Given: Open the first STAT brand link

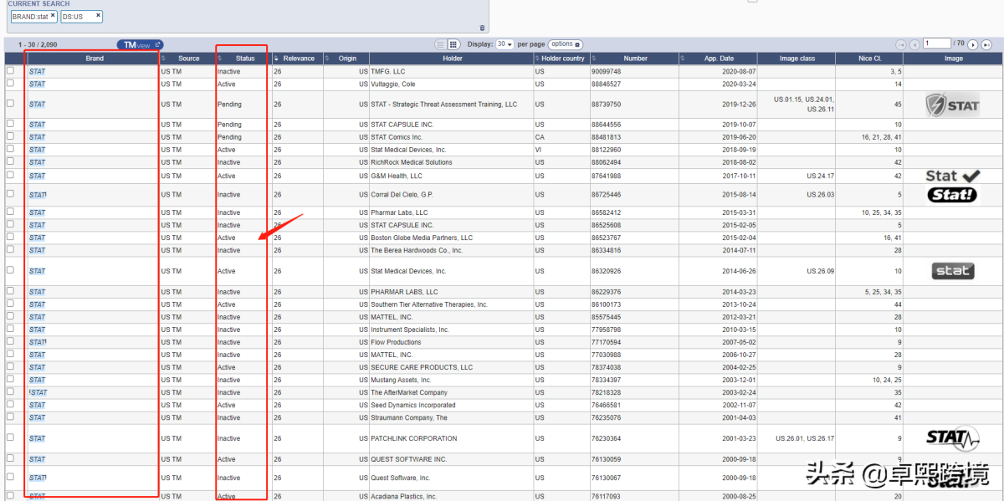Looking at the screenshot, I should [x=38, y=72].
